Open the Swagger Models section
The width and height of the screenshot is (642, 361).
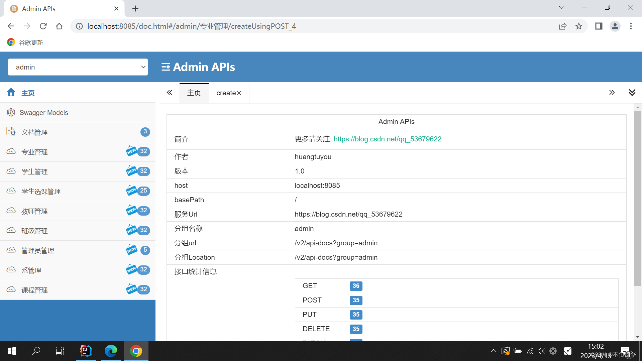point(44,112)
